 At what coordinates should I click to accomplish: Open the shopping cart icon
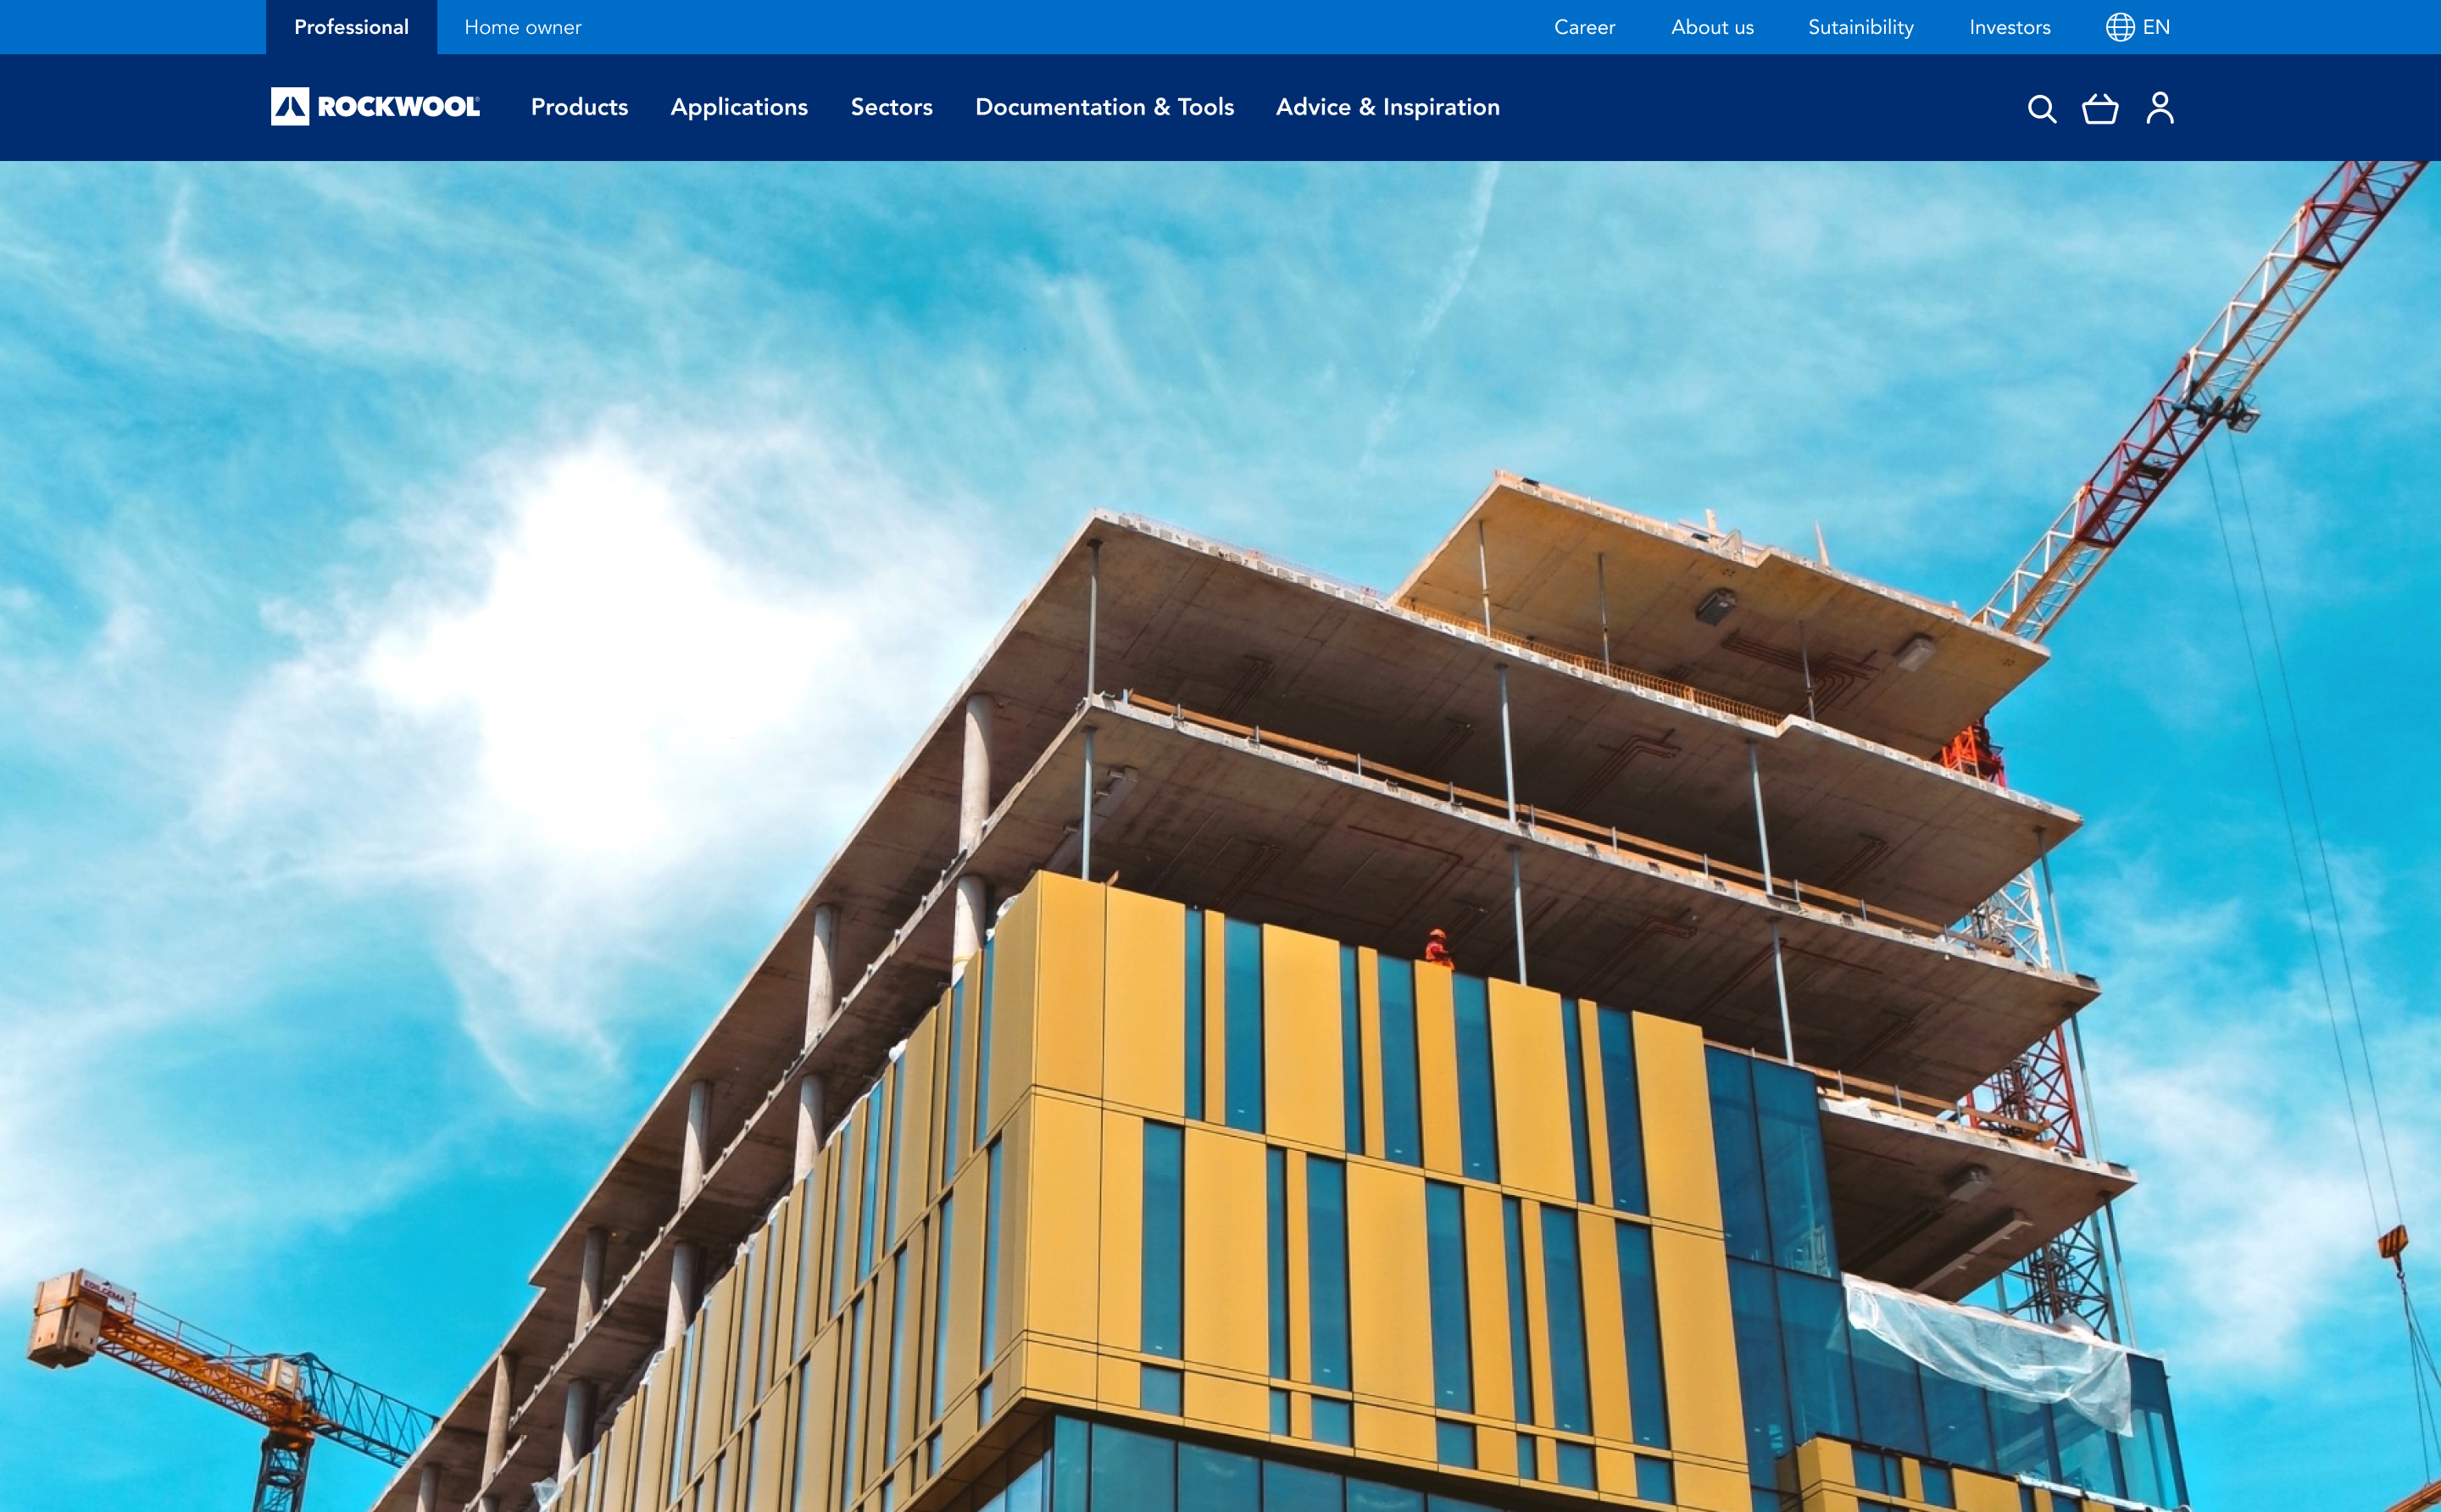pos(2101,108)
